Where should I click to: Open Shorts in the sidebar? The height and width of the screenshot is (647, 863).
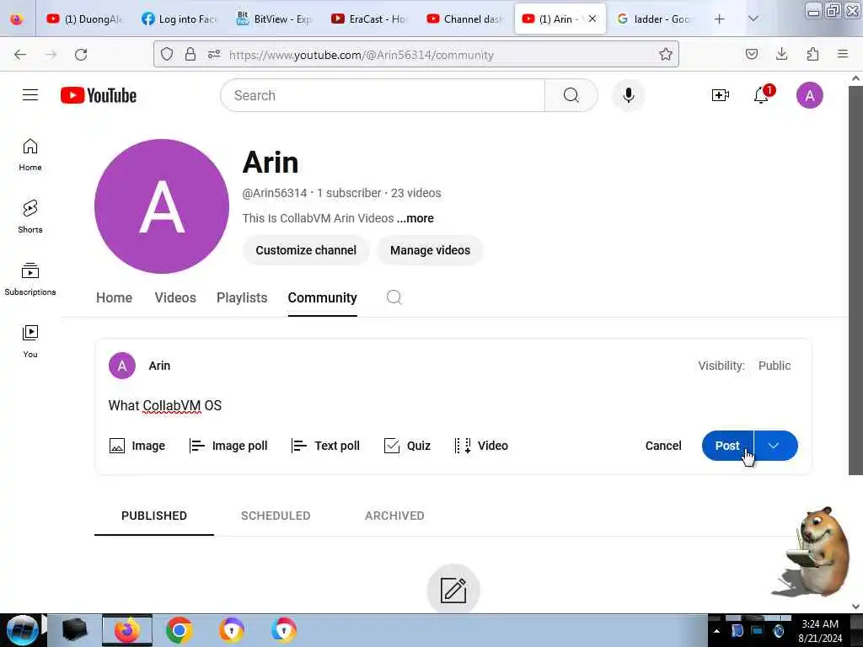tap(30, 217)
